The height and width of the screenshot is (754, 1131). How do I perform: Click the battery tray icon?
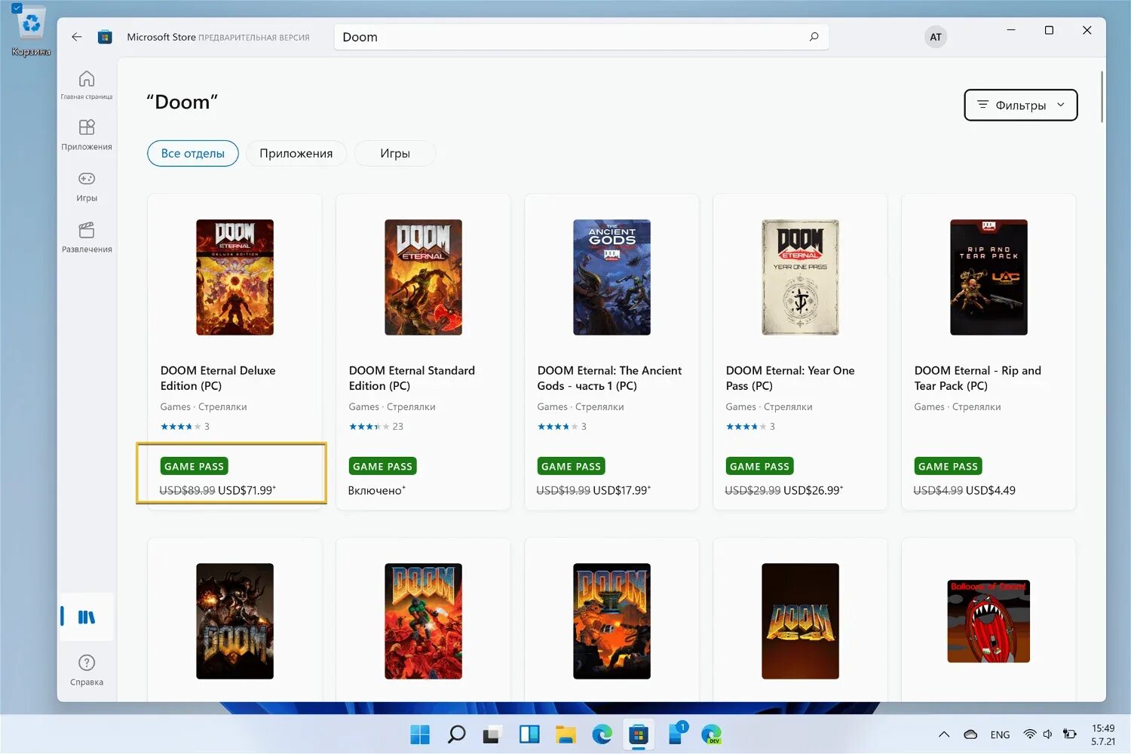coord(1069,734)
